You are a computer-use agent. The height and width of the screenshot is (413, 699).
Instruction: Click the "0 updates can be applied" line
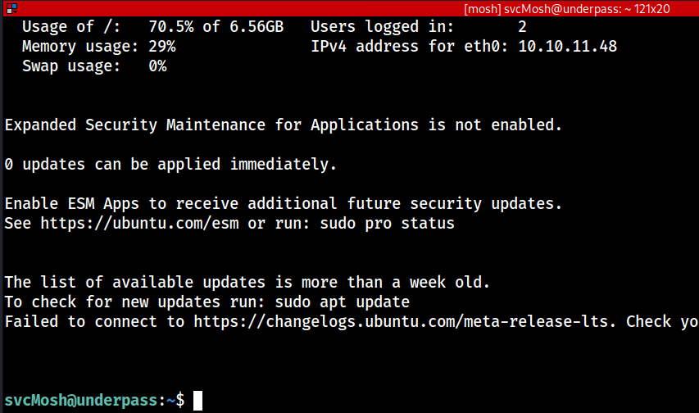(170, 165)
